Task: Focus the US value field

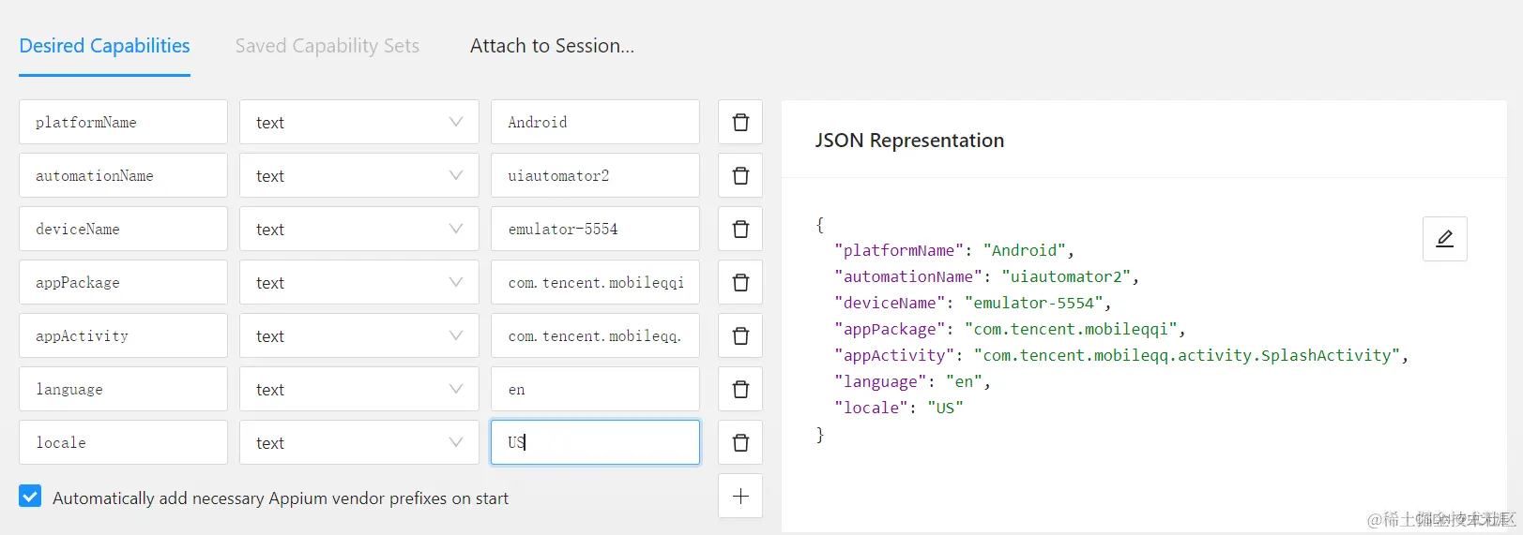Action: click(x=595, y=442)
